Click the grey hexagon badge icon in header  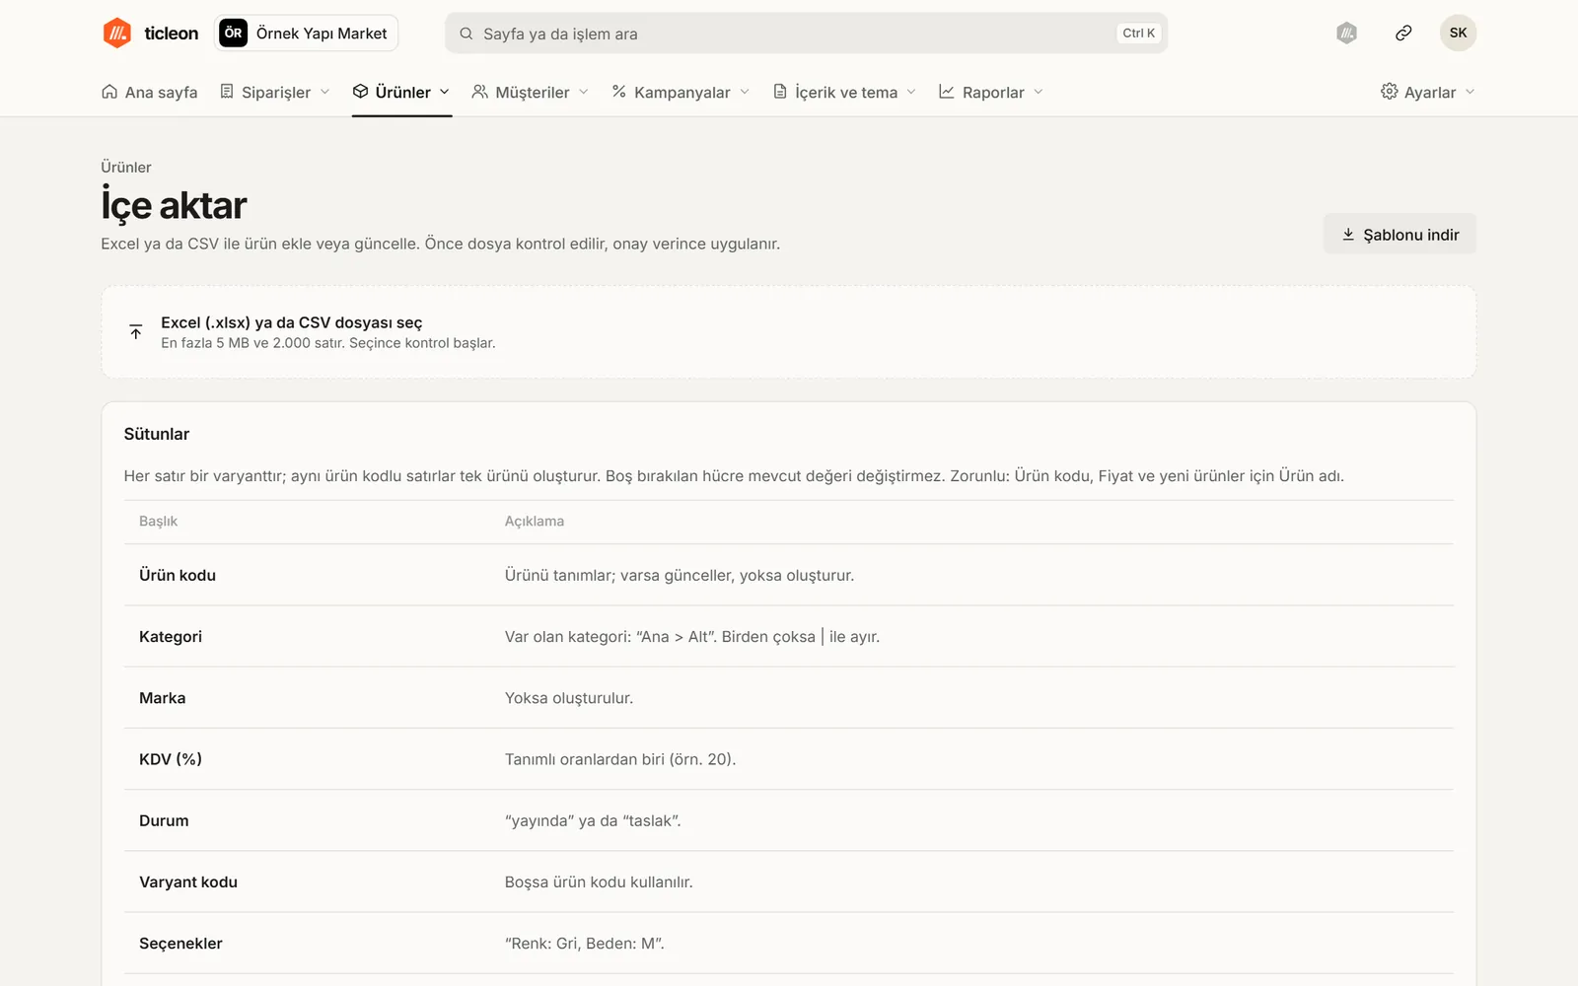(x=1346, y=34)
